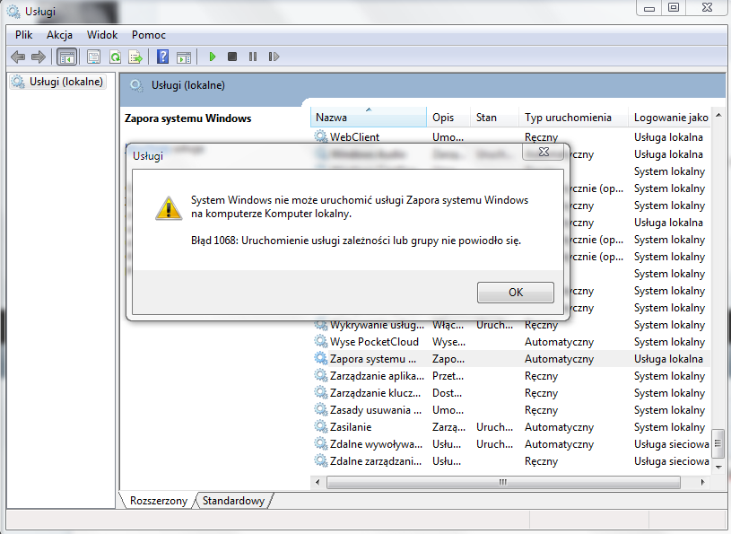Screen dimensions: 731x534
Task: Stop the service with the square icon
Action: tap(232, 57)
